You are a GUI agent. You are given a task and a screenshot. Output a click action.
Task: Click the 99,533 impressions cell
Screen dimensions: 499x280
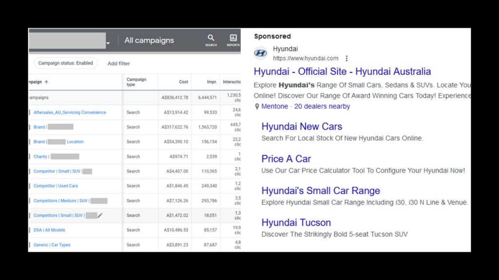pyautogui.click(x=211, y=112)
